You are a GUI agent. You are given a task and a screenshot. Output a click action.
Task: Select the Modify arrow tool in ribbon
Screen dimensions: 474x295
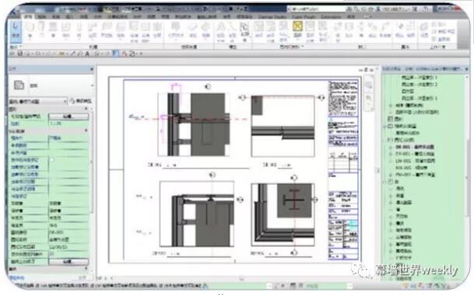(16, 32)
